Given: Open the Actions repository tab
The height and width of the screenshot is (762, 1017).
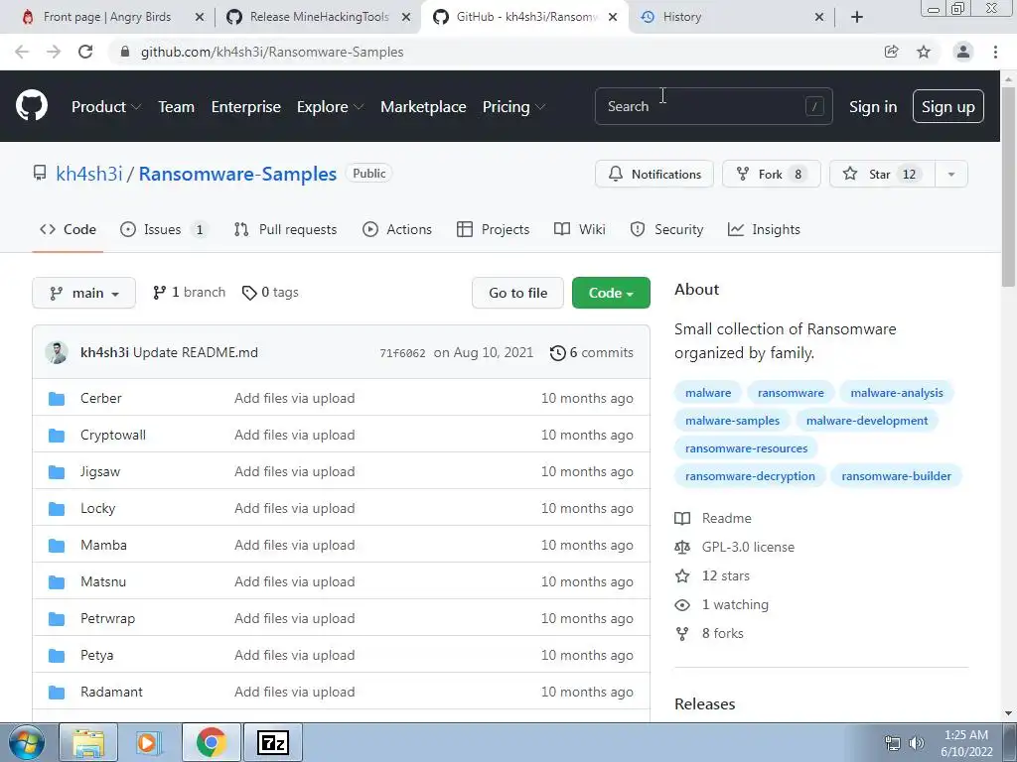Looking at the screenshot, I should (x=397, y=229).
